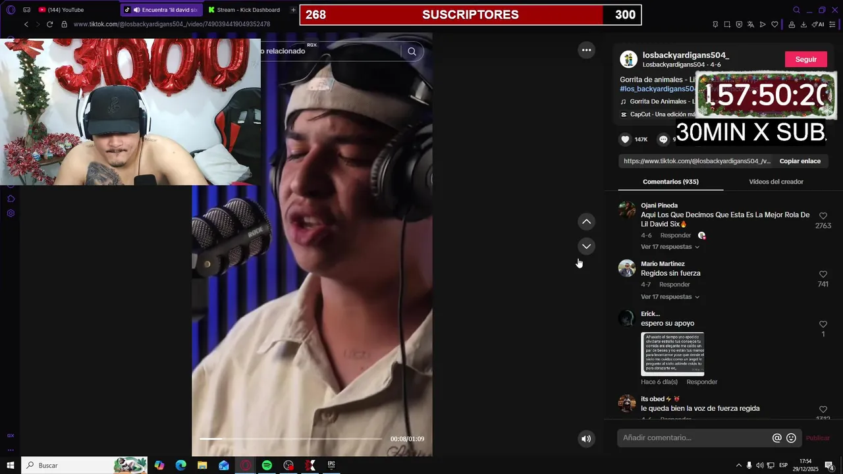The width and height of the screenshot is (843, 474).
Task: Reply to Ojani Pineda's comment
Action: [x=676, y=236]
